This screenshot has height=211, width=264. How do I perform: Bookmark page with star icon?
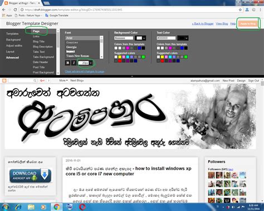tap(240, 9)
